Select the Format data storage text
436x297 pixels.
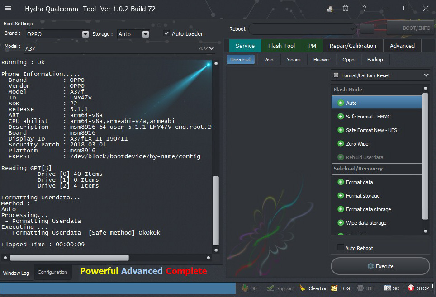point(368,209)
